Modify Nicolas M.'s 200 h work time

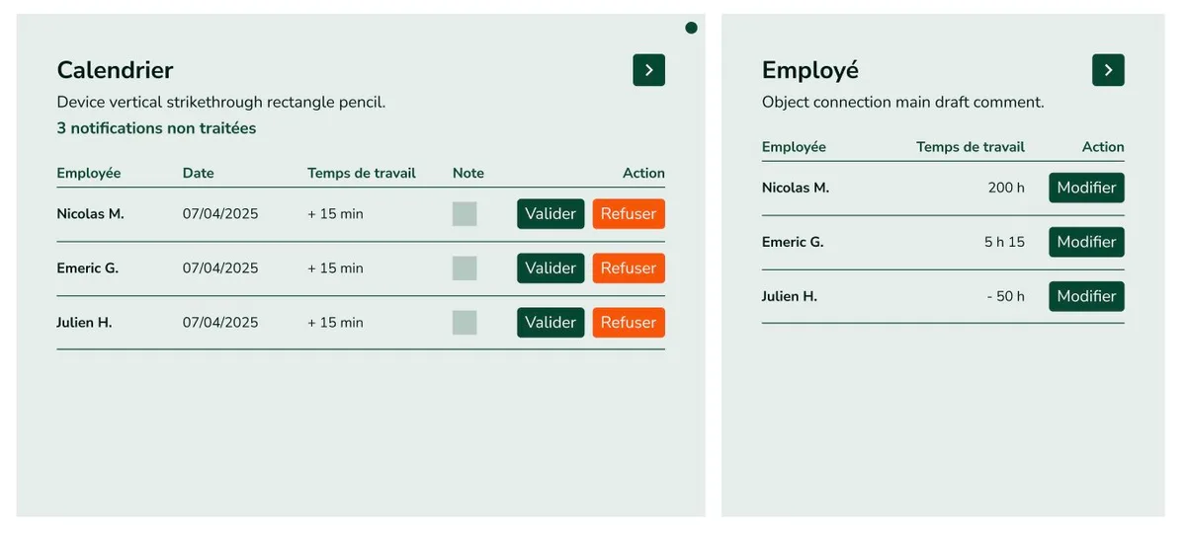click(1086, 188)
